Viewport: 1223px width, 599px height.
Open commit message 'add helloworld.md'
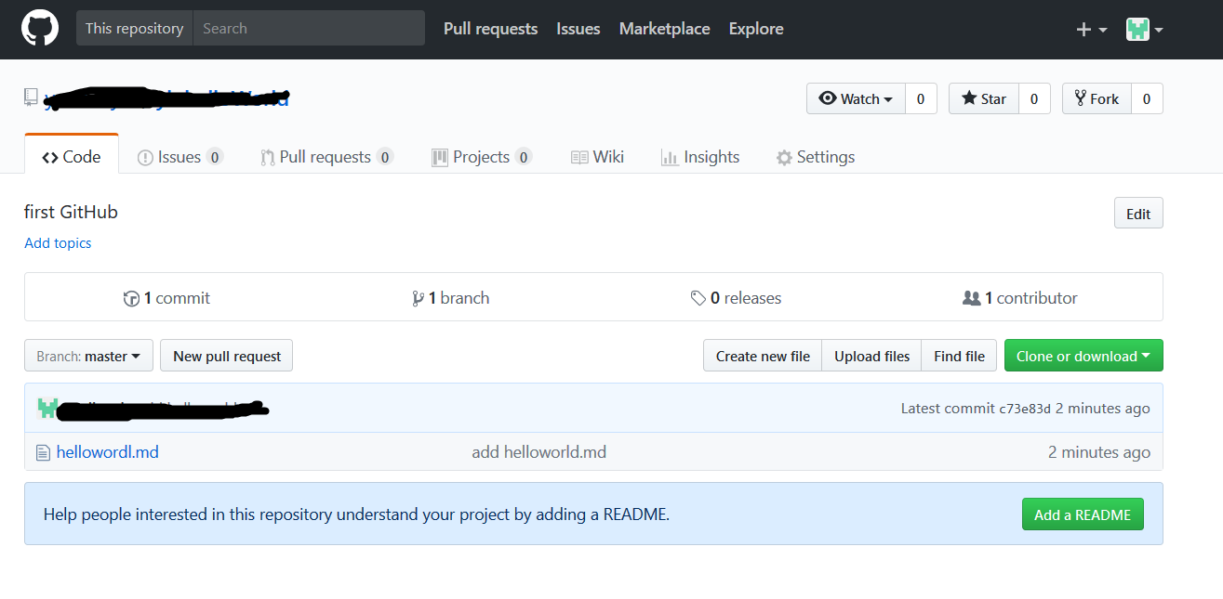[539, 452]
